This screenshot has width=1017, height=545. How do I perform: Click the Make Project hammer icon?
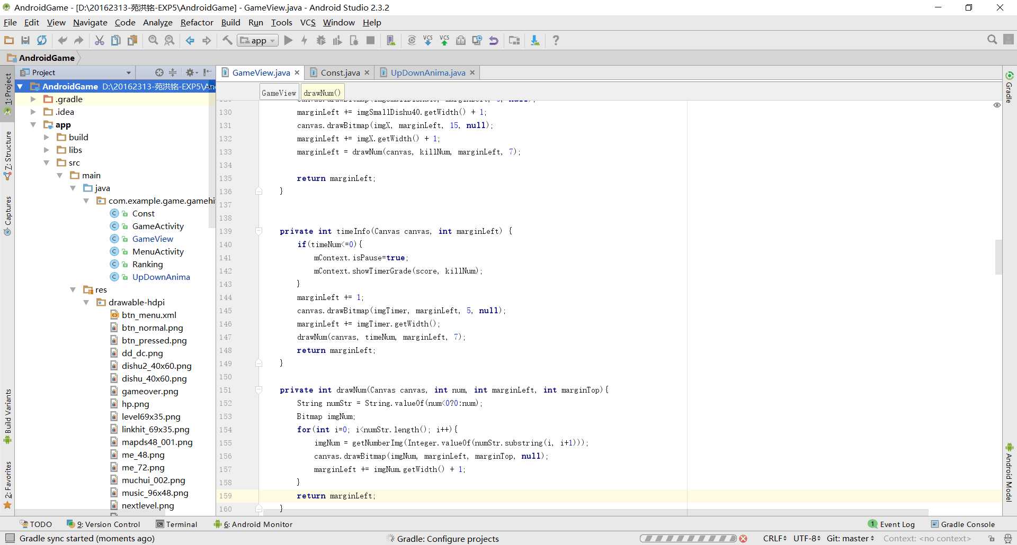coord(227,40)
